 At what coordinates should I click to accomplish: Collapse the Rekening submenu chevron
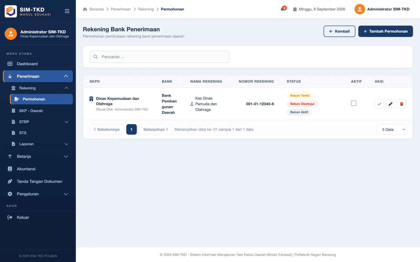pyautogui.click(x=66, y=88)
